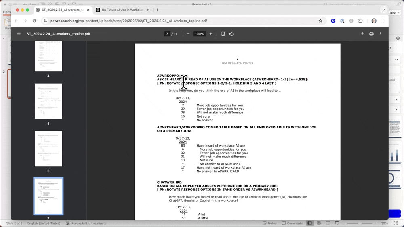404x227 pixels.
Task: Click English (United States) language indicator
Action: [44, 223]
